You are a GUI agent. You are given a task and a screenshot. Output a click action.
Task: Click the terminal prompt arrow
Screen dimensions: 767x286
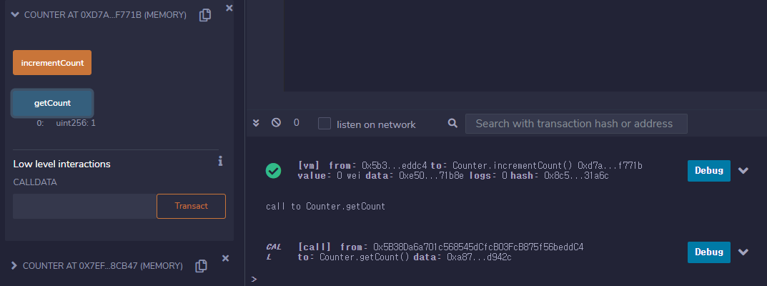(254, 279)
